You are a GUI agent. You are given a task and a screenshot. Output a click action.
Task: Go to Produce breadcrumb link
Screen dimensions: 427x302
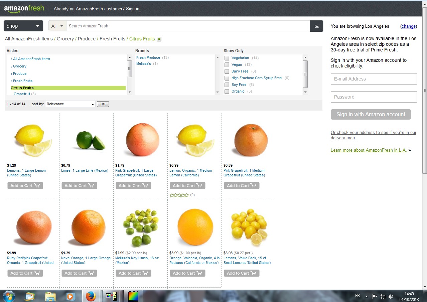point(87,39)
